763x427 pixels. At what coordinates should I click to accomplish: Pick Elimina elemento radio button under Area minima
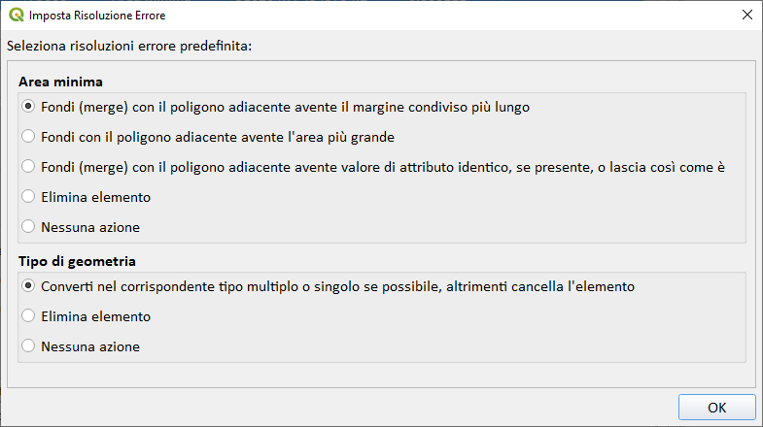pos(28,197)
